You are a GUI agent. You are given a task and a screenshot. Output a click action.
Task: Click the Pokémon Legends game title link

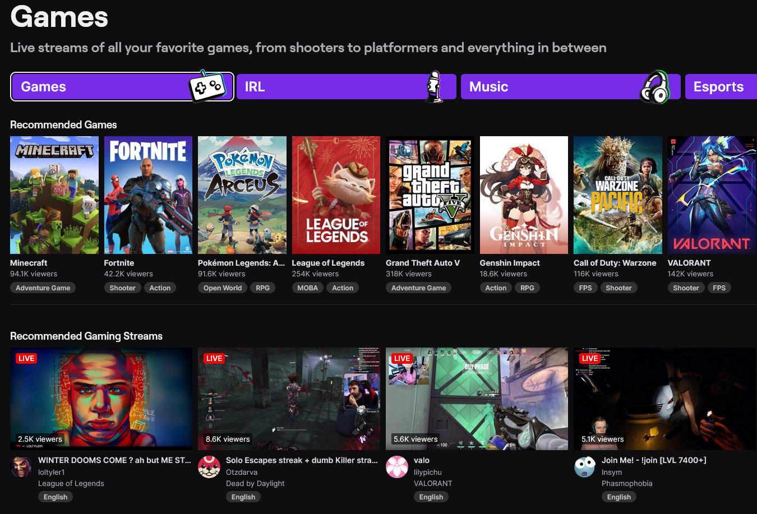(241, 263)
